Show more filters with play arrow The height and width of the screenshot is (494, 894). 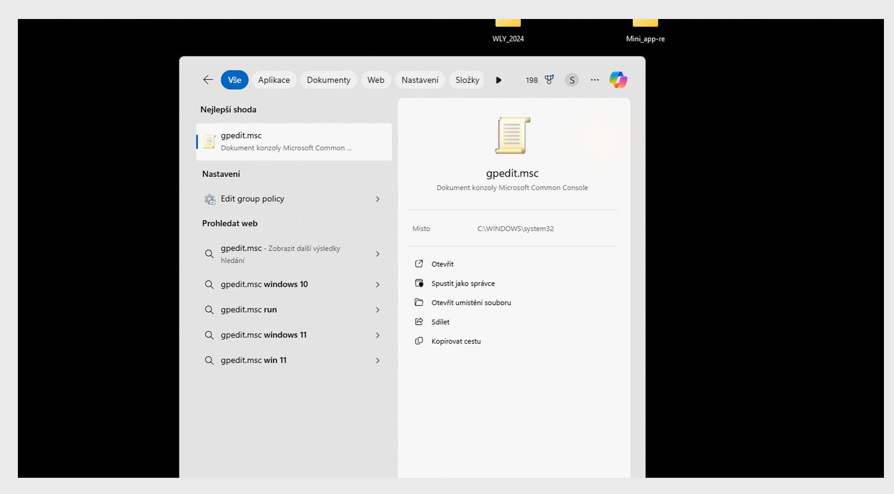(x=498, y=80)
